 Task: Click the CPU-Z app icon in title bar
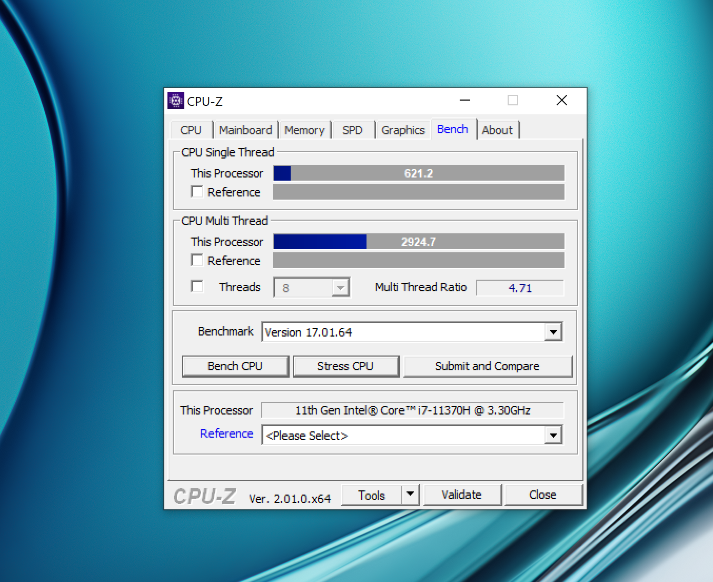click(176, 101)
